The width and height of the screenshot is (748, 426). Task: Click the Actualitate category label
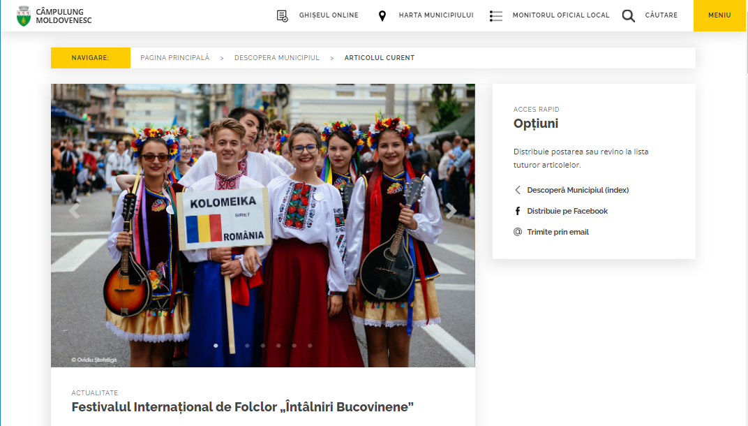(x=94, y=393)
